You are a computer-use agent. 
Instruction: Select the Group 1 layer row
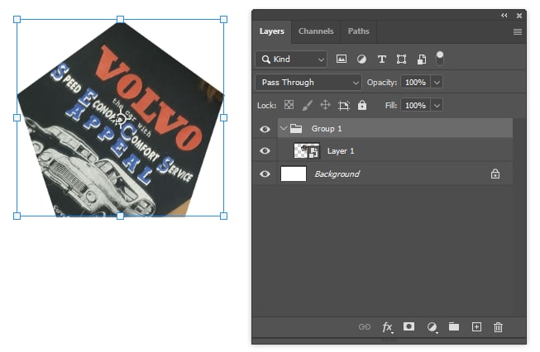pyautogui.click(x=395, y=129)
